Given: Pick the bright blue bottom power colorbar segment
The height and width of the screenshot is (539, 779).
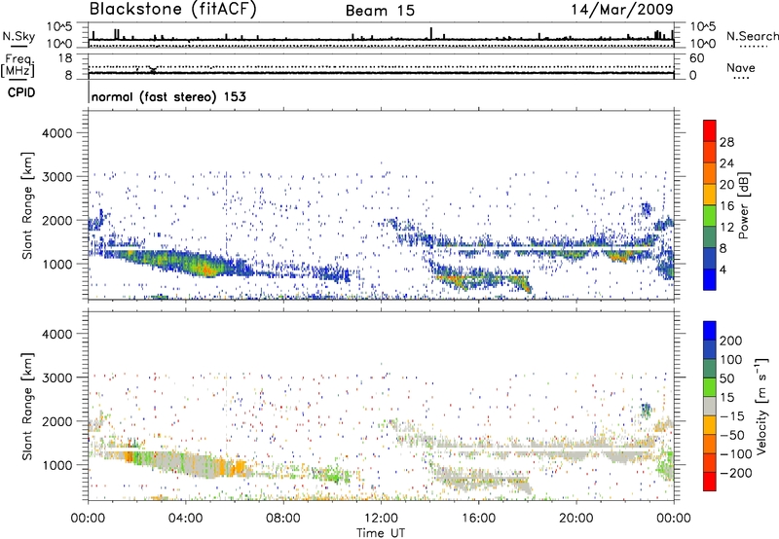Looking at the screenshot, I should 710,279.
